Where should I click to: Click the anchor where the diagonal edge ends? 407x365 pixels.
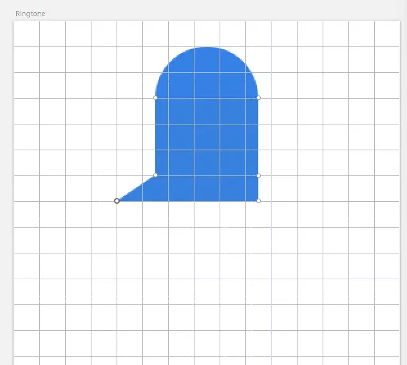(155, 175)
